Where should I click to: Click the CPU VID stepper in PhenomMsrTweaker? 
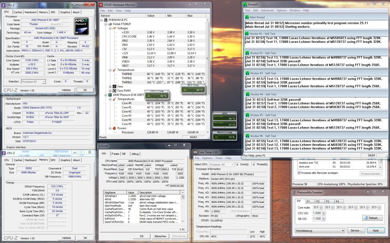[x=324, y=213]
